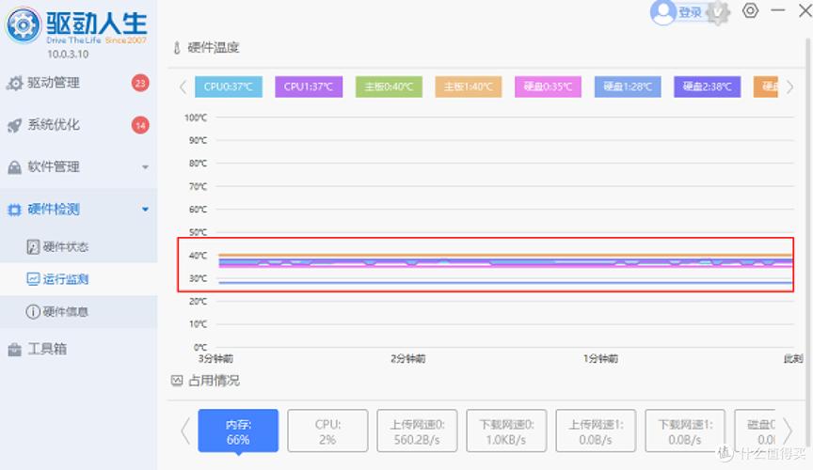The height and width of the screenshot is (470, 813).
Task: Show previous temperature sensors with left arrow
Action: (183, 86)
